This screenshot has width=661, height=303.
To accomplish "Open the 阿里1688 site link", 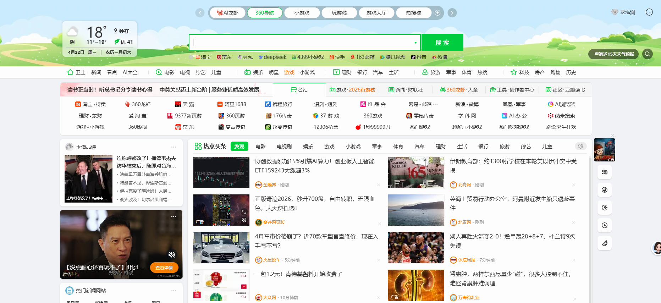I will (232, 104).
